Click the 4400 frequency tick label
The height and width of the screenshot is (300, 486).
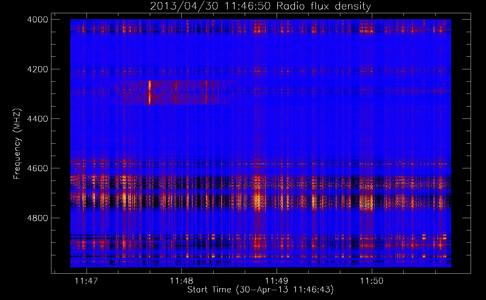tap(38, 119)
